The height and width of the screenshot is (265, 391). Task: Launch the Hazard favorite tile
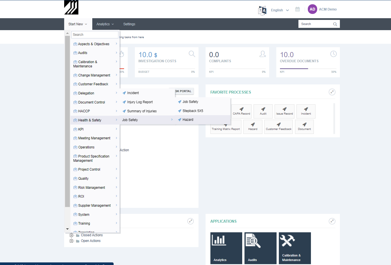coord(253,127)
